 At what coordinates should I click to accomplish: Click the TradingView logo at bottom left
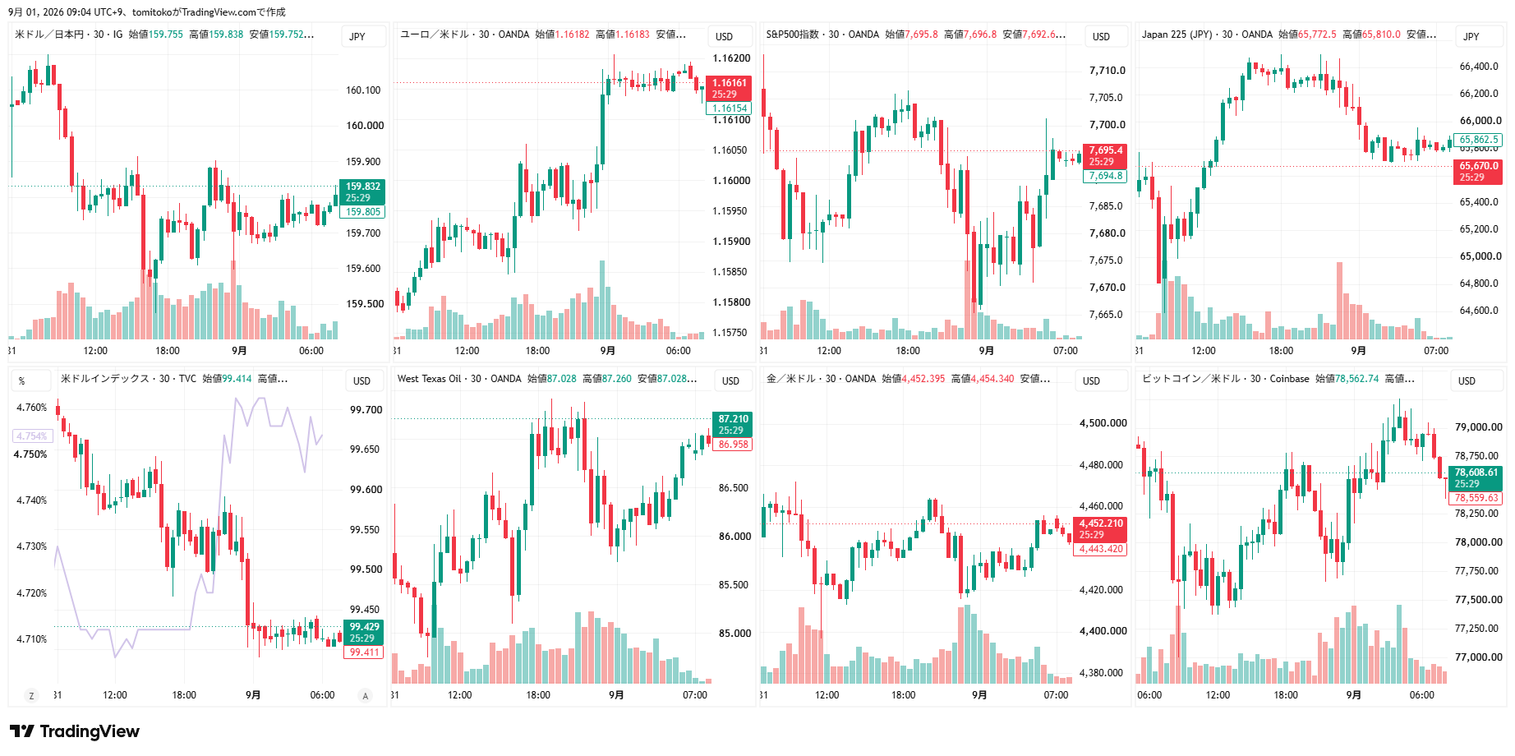coord(75,731)
